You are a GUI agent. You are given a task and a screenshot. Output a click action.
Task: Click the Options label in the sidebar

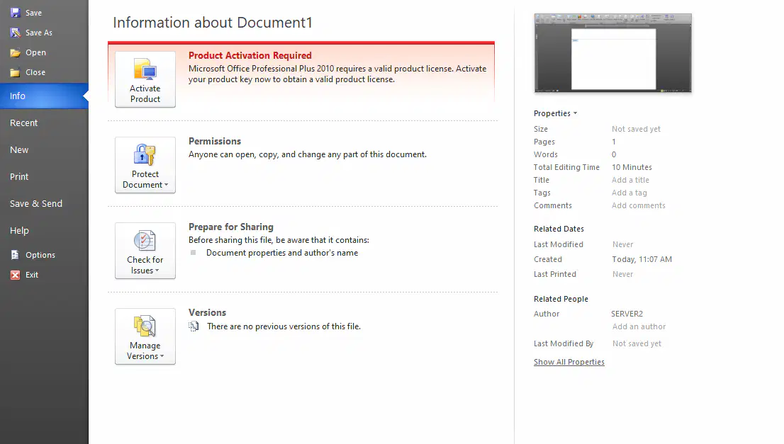[x=40, y=255]
